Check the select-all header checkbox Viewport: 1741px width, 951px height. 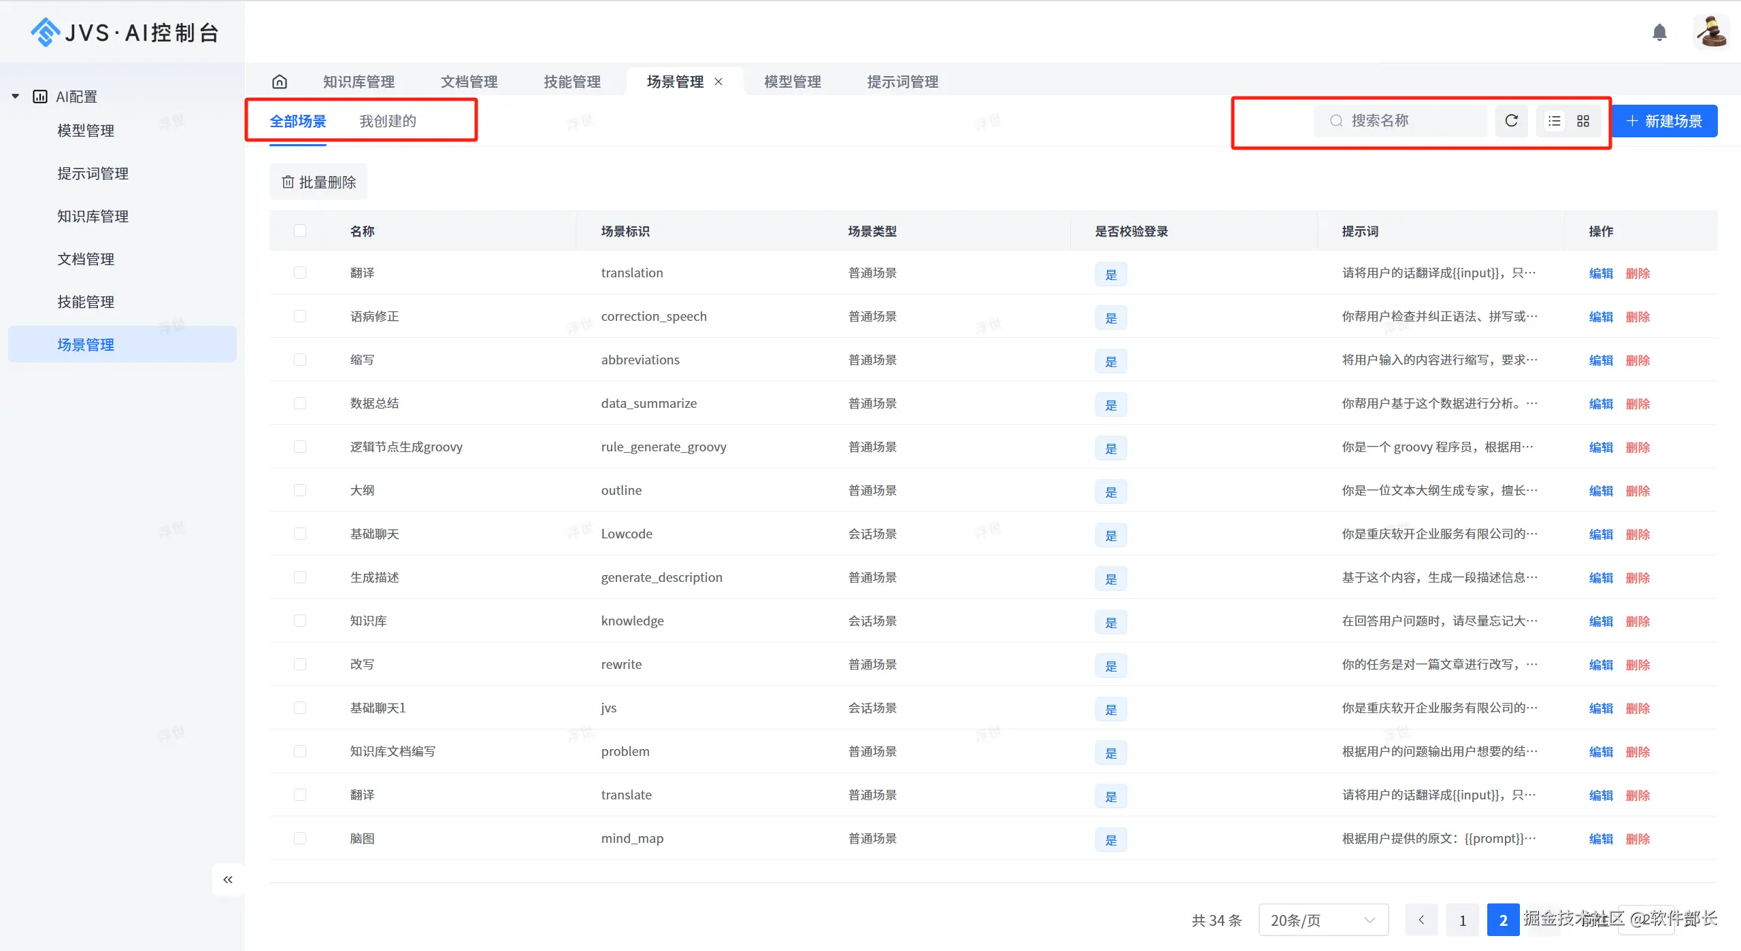(299, 231)
